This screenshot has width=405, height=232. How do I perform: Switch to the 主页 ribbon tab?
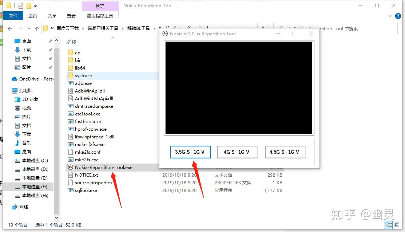click(x=32, y=16)
